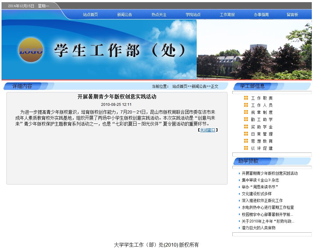Select 以评促建 in the sidebar

(x=262, y=148)
